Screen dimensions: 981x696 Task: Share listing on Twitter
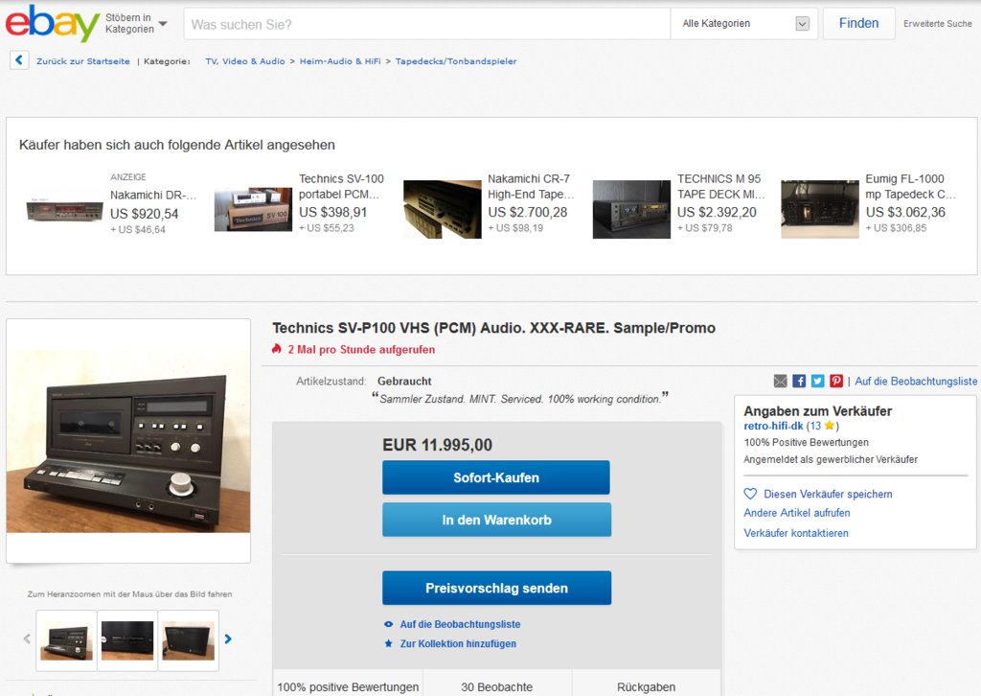point(817,381)
